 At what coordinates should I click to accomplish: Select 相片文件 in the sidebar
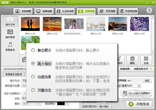10,21
